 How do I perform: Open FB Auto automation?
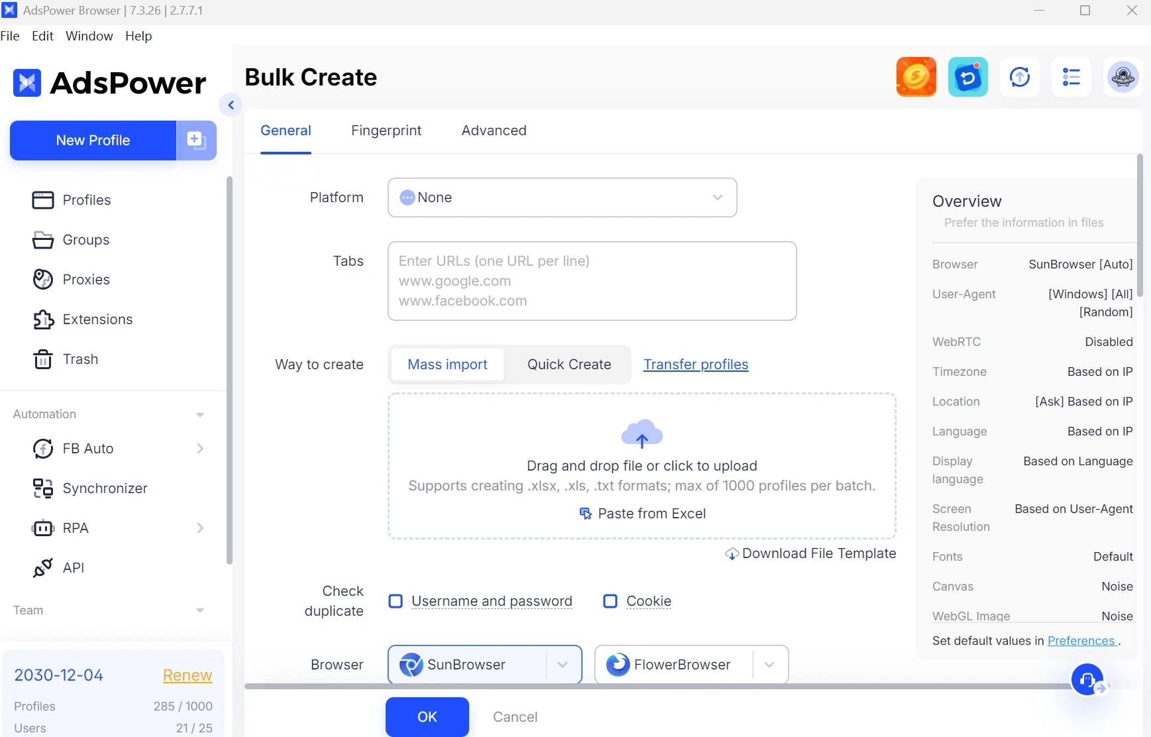(88, 449)
